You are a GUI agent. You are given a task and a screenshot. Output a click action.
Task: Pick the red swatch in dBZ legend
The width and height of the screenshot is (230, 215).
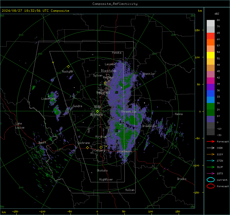point(211,36)
